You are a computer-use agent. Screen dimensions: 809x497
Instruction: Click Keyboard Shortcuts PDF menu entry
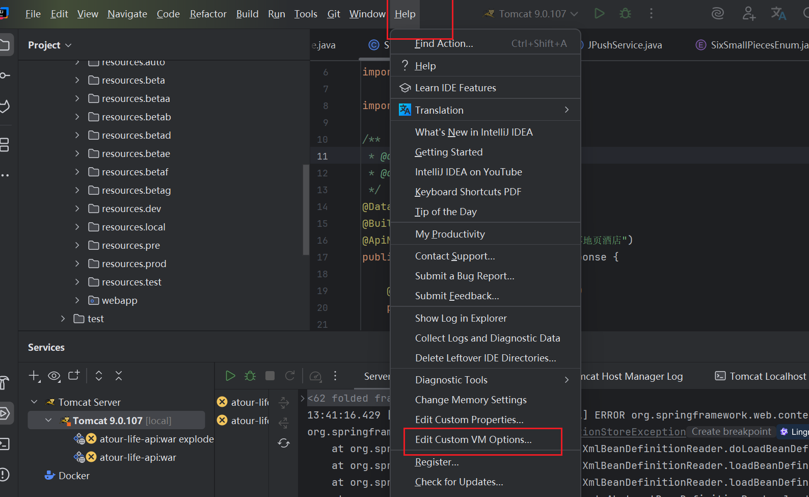(486, 192)
